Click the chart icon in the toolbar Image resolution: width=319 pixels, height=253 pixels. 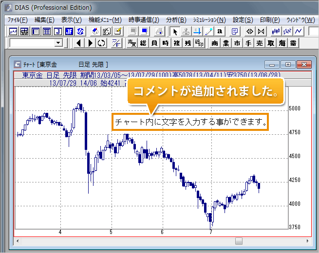[13, 31]
